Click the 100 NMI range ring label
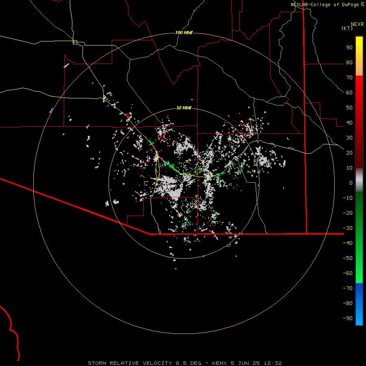Viewport: 366px width, 366px height. 184,33
